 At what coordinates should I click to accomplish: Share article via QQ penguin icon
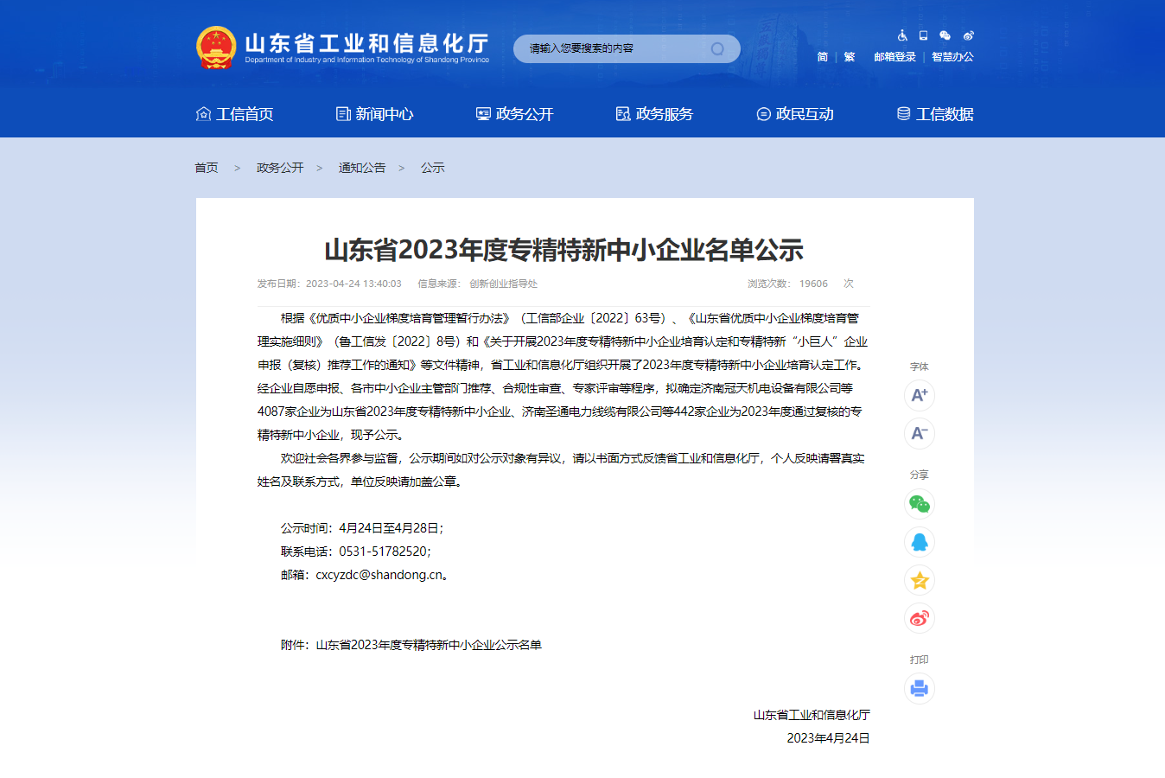coord(920,542)
